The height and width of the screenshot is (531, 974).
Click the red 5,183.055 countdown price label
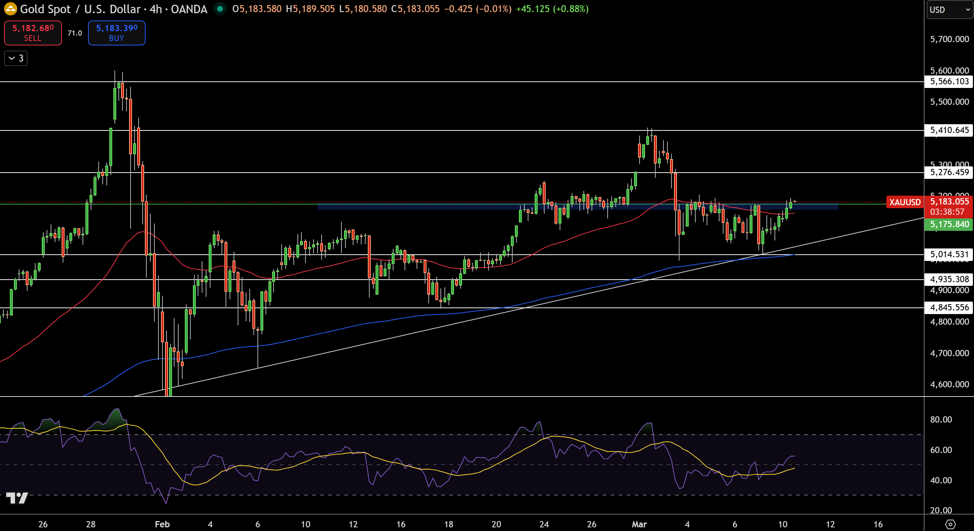pyautogui.click(x=949, y=206)
